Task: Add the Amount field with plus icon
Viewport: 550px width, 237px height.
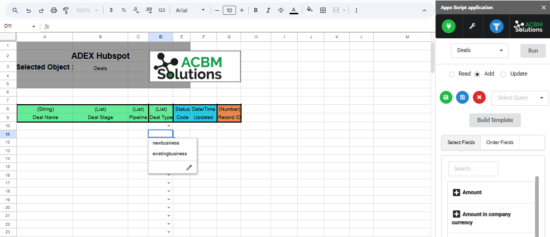Action: [457, 193]
